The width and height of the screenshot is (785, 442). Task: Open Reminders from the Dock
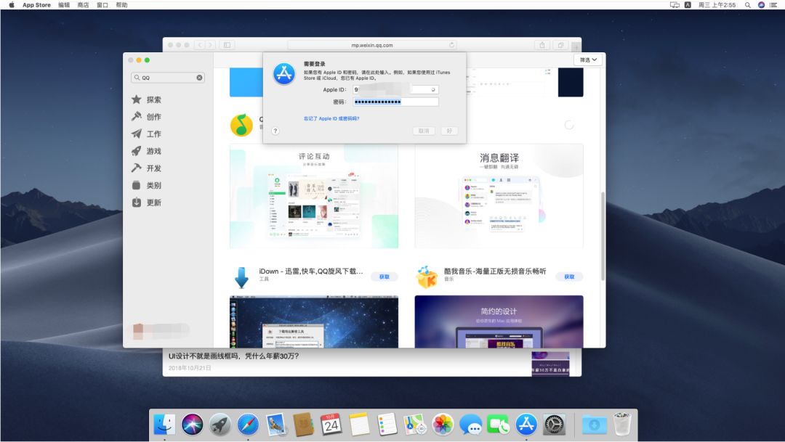387,425
